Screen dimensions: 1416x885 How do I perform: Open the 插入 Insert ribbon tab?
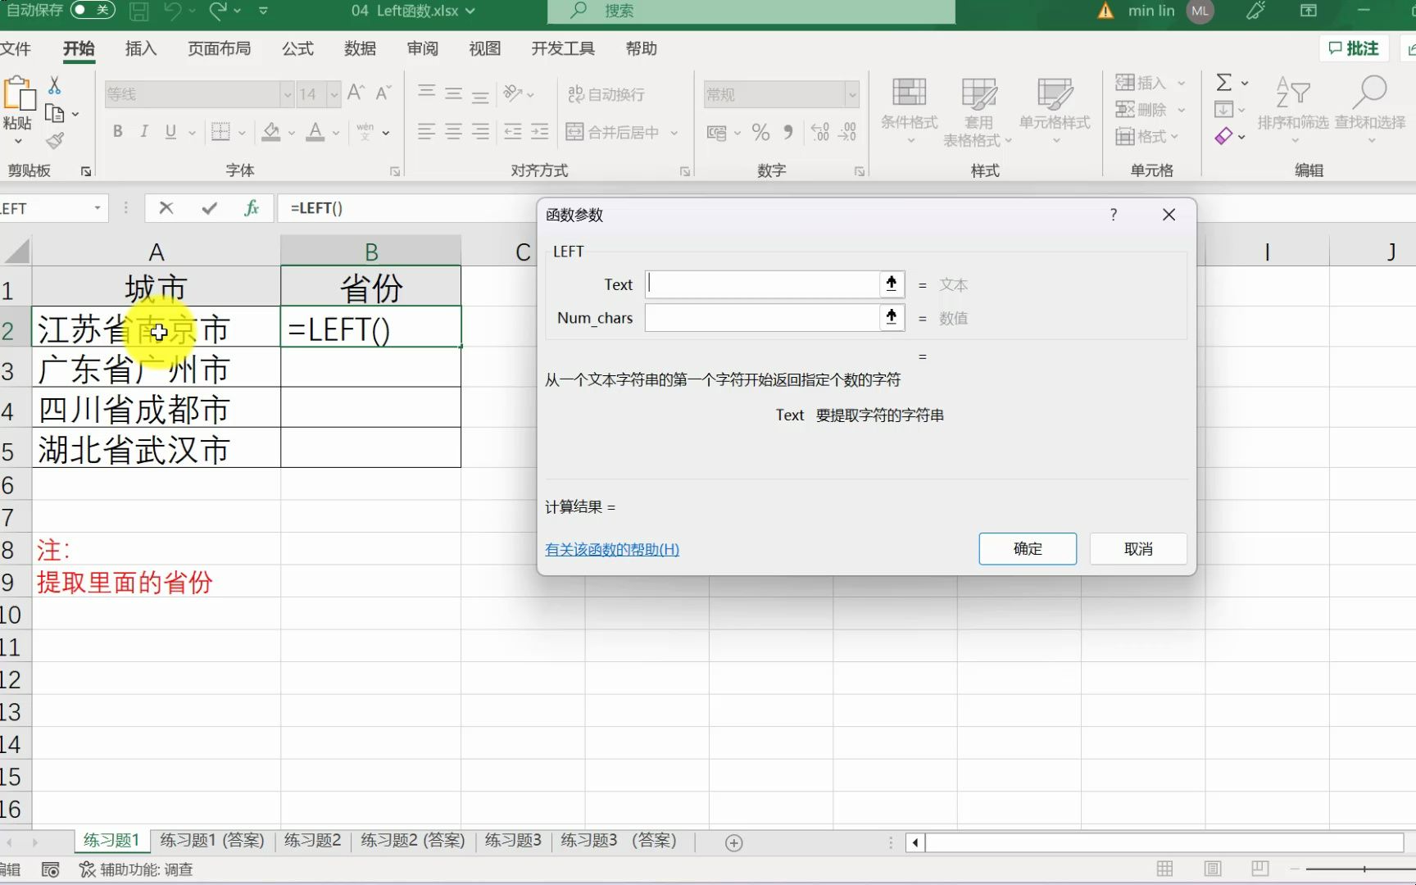click(141, 49)
